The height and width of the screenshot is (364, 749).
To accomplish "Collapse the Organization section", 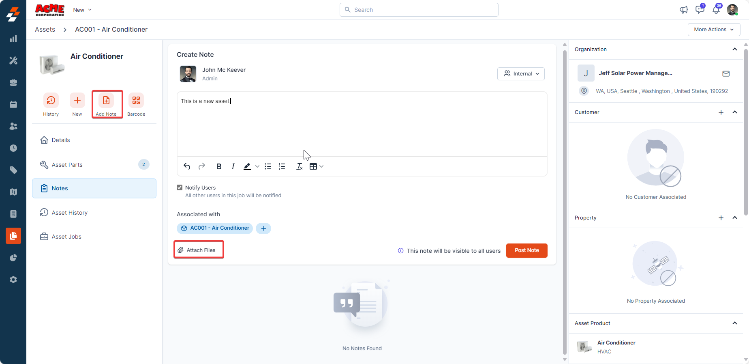I will click(x=735, y=49).
